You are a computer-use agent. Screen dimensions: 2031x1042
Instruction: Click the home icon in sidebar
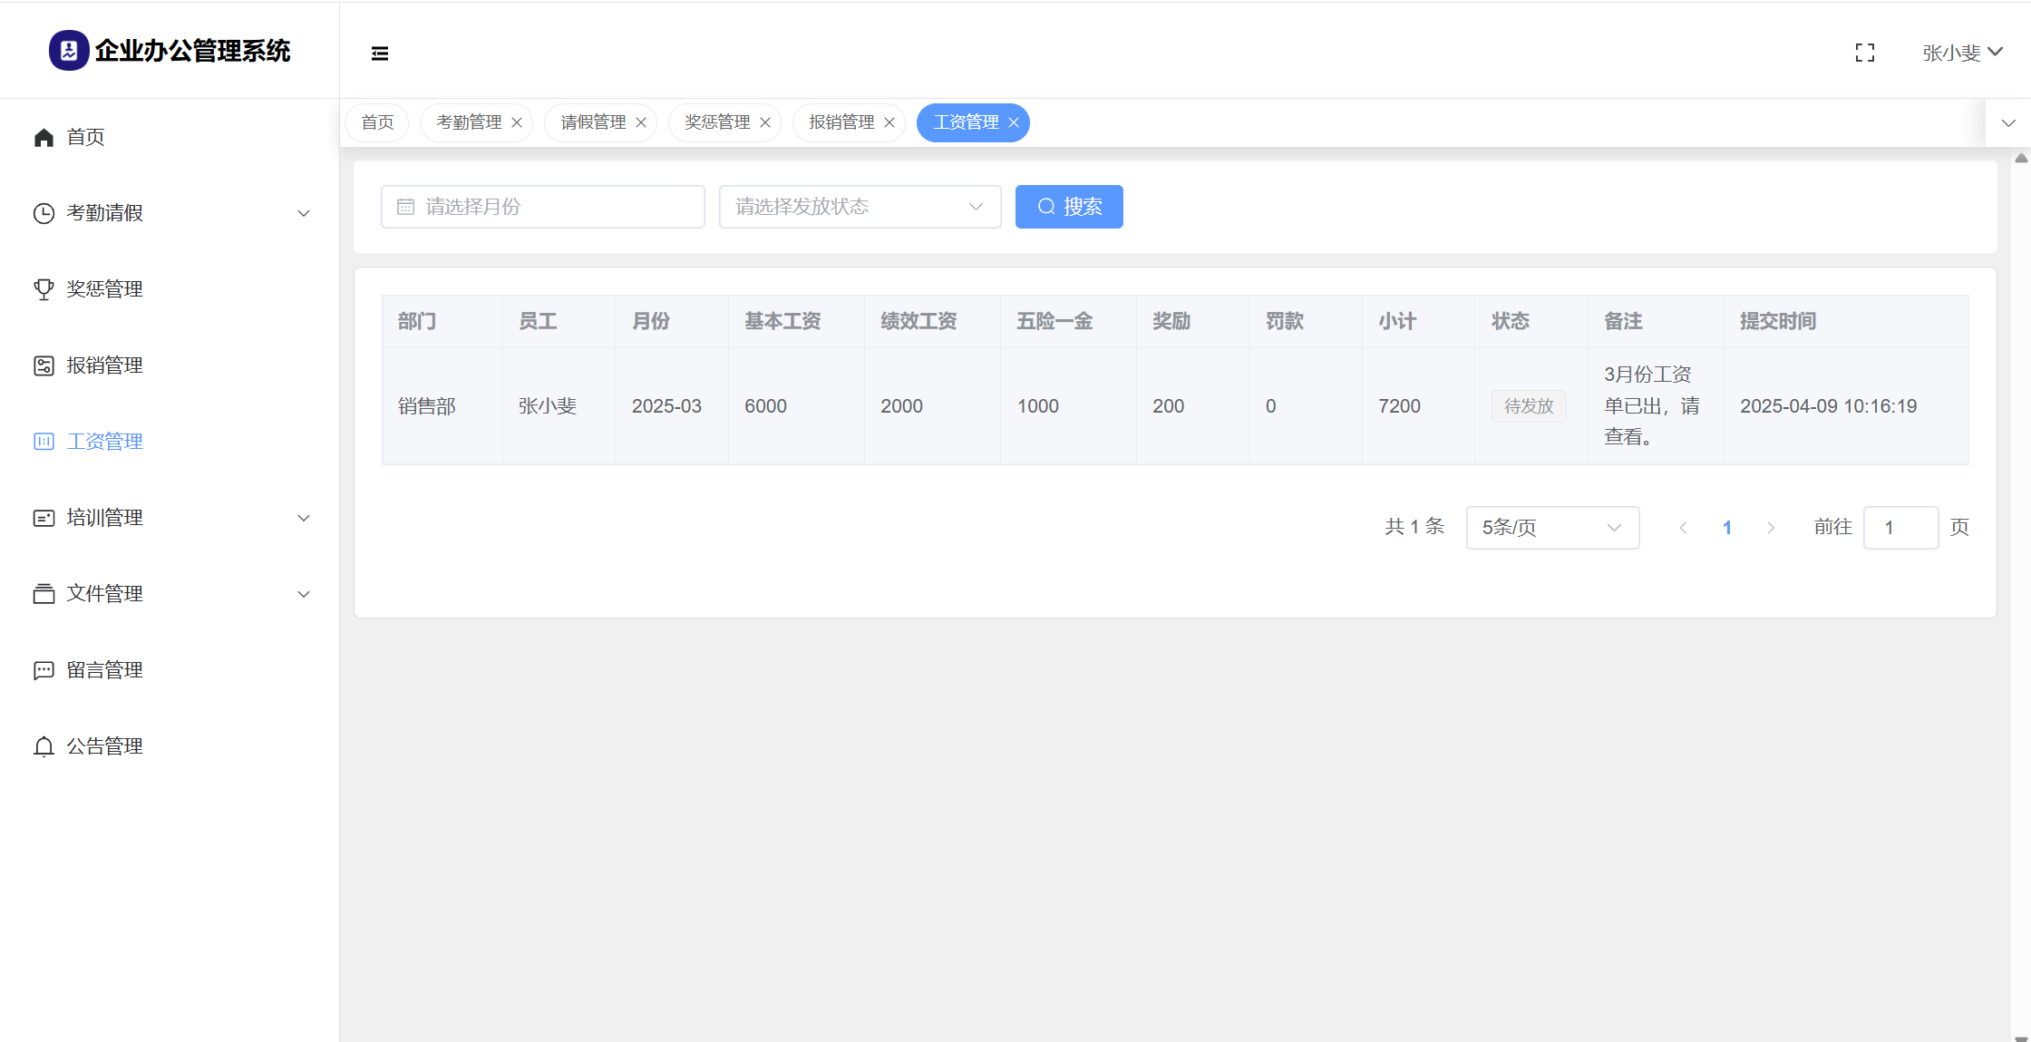pyautogui.click(x=44, y=137)
